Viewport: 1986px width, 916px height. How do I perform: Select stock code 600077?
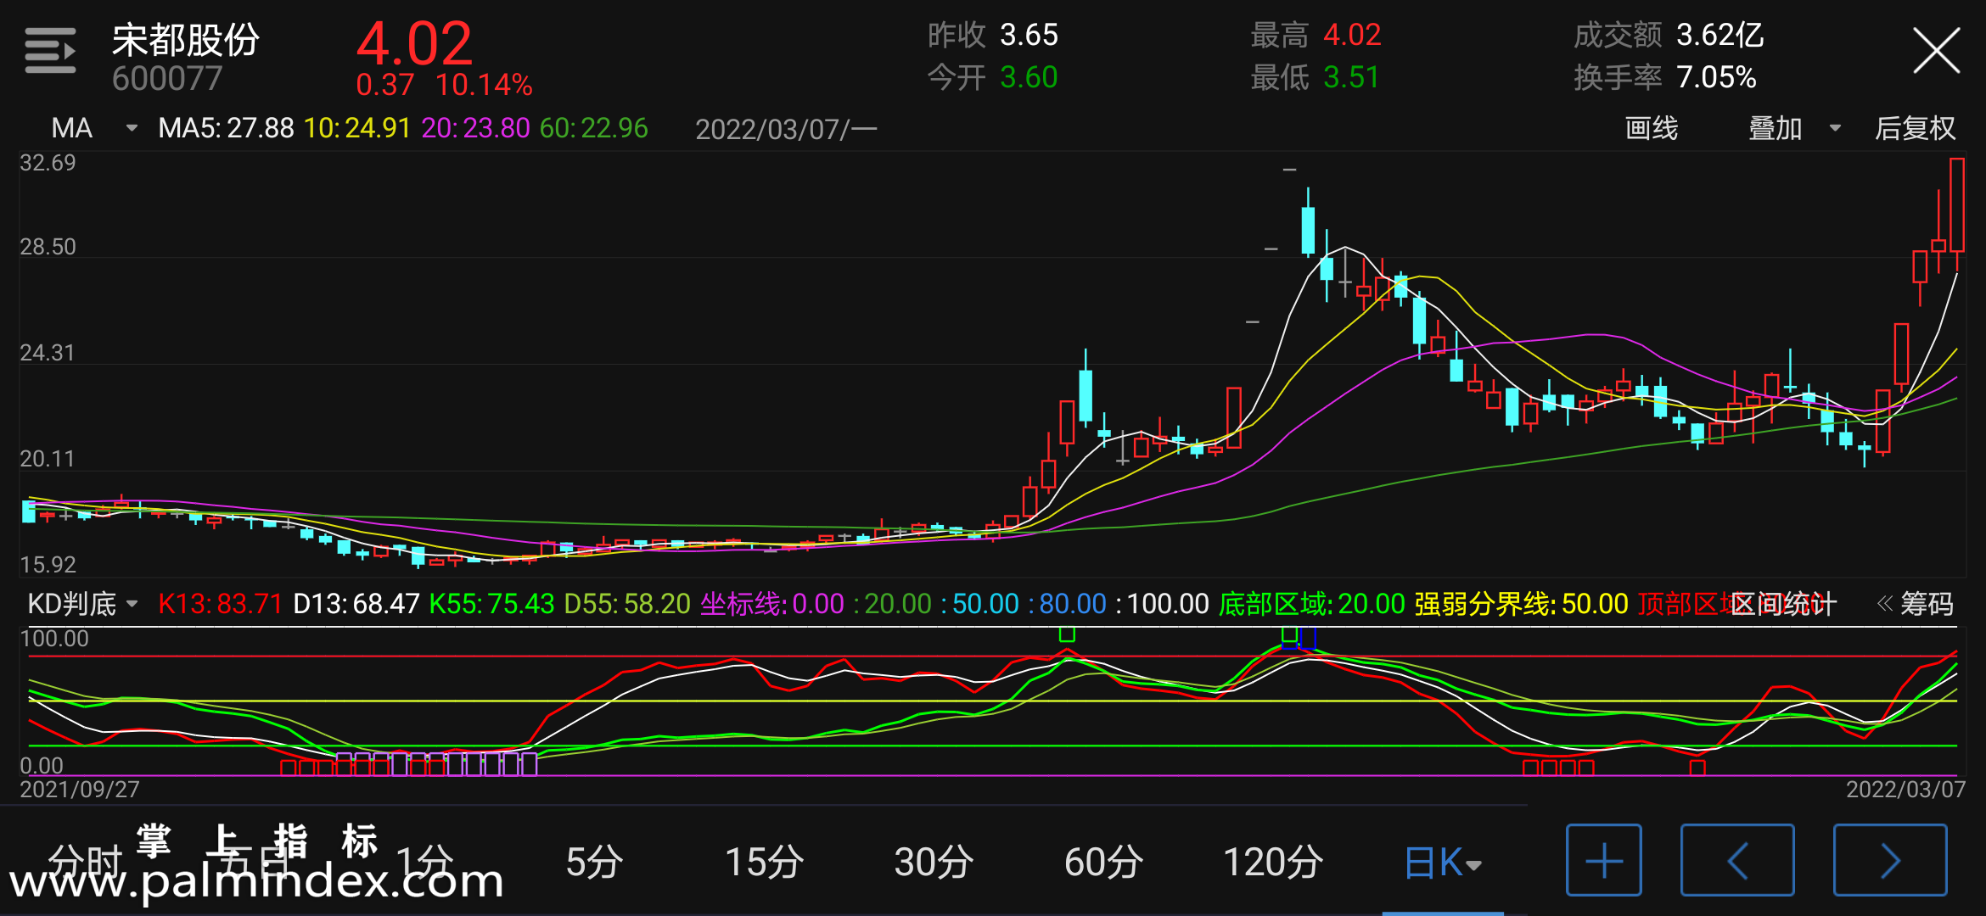pyautogui.click(x=167, y=79)
